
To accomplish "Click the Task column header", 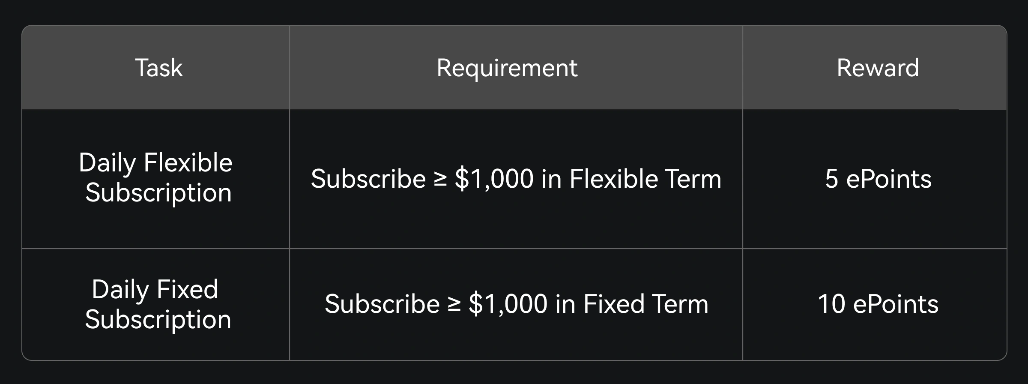I will (x=158, y=68).
